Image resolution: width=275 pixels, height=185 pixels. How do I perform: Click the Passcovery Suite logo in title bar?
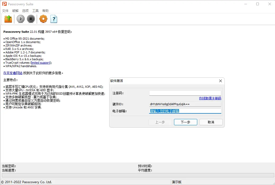[x=4, y=4]
